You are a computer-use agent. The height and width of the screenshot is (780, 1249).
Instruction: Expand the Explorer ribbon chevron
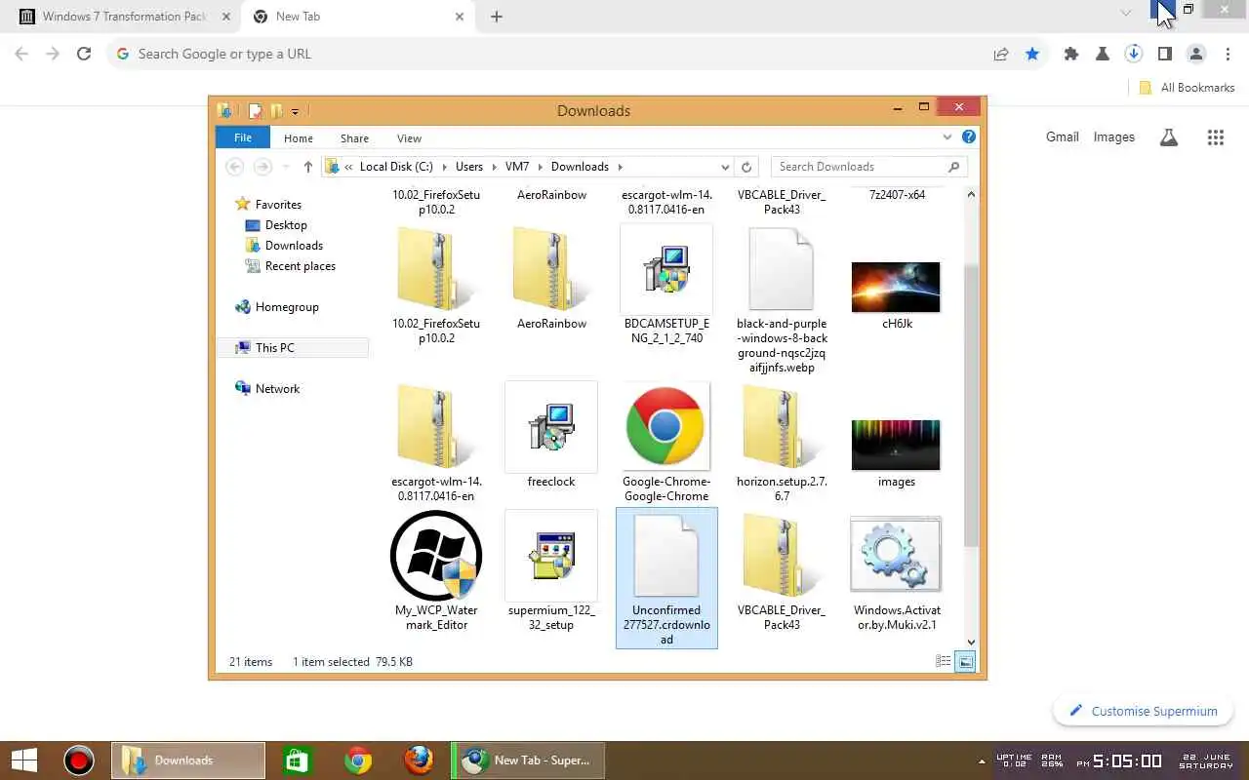point(947,137)
